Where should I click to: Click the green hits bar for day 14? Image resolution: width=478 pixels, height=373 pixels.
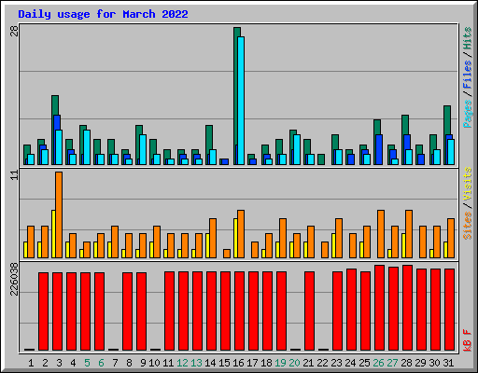208,137
